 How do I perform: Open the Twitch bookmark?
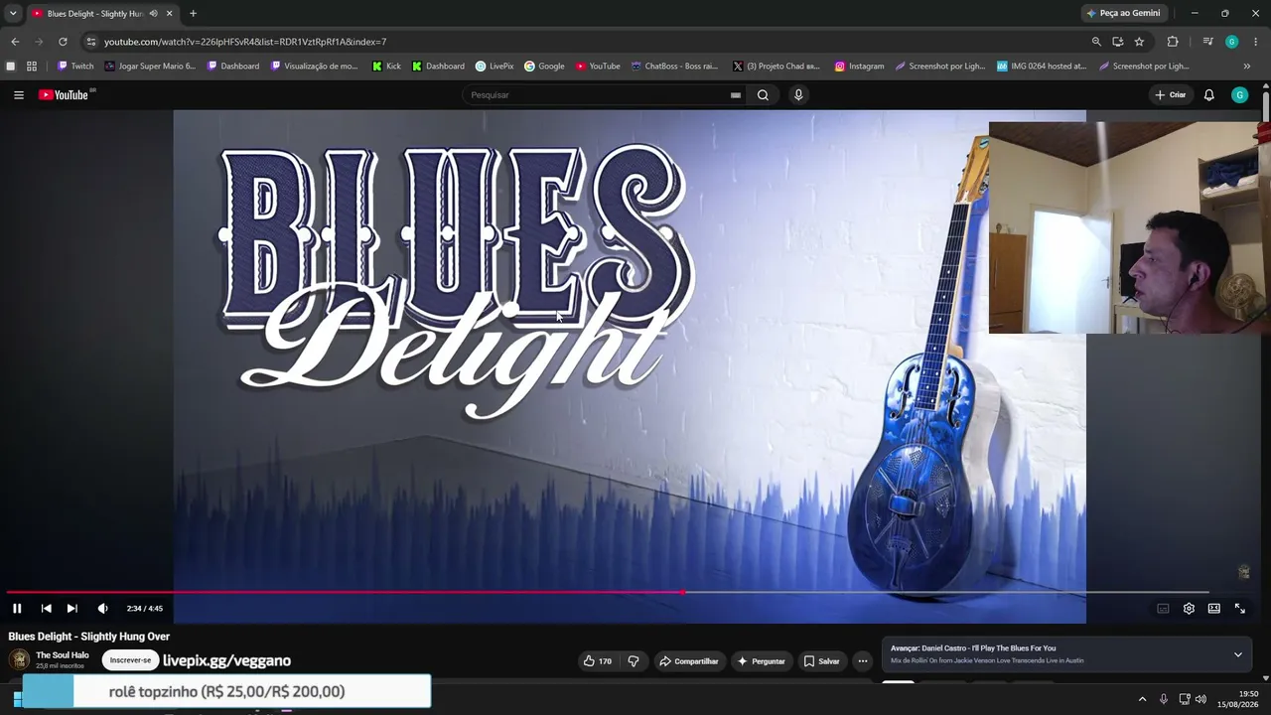[75, 67]
